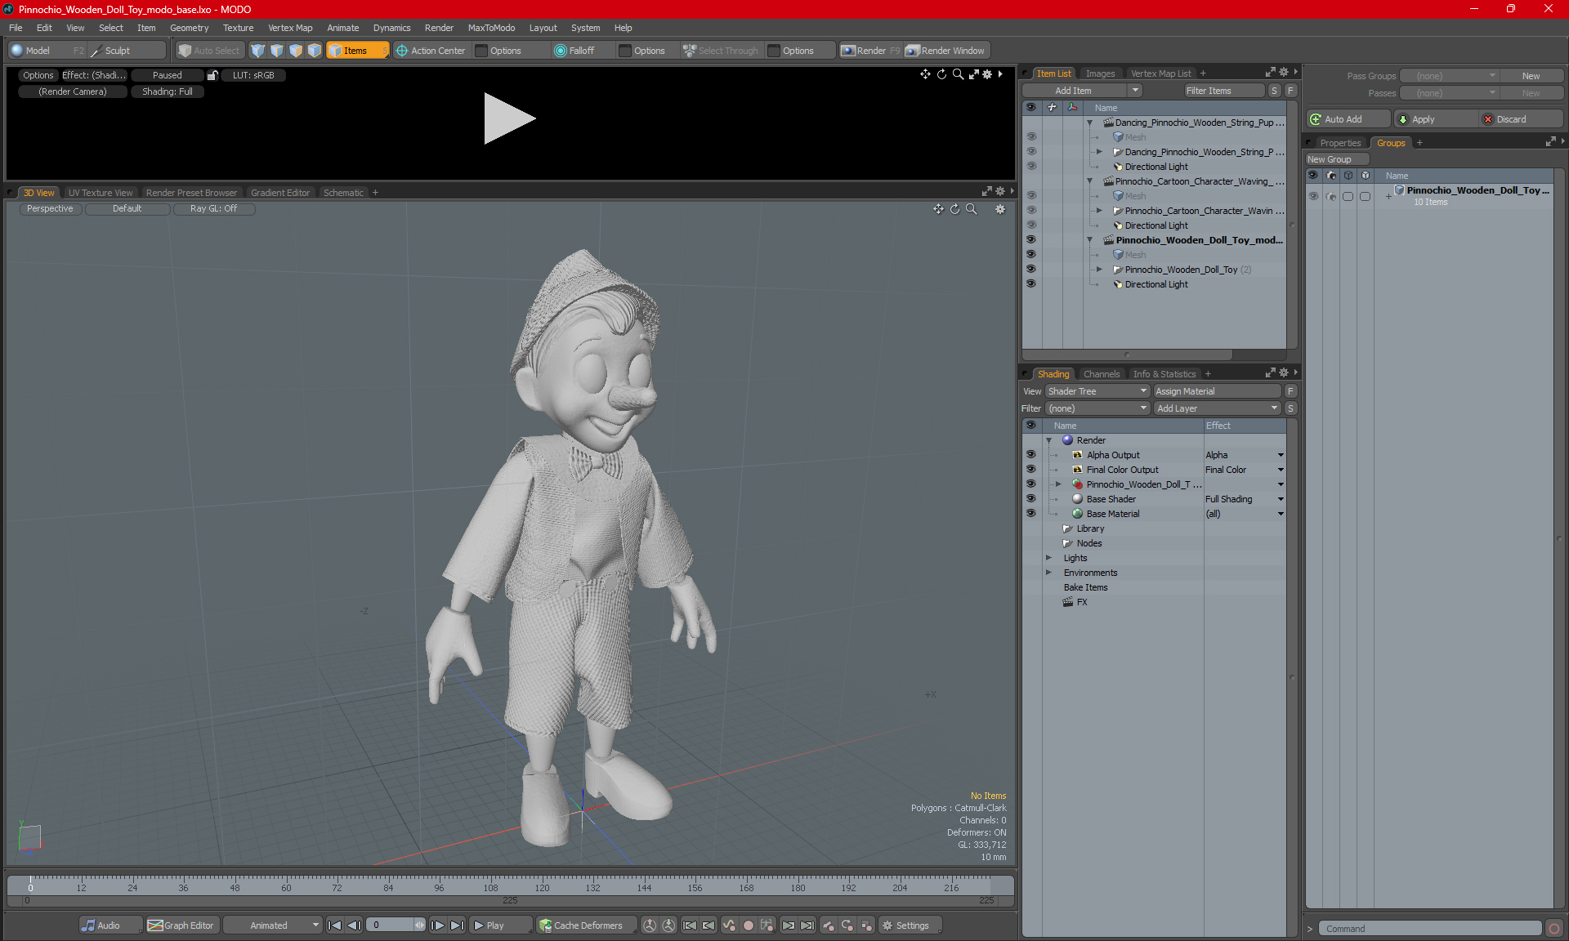Image resolution: width=1569 pixels, height=941 pixels.
Task: Switch to Channels tab
Action: click(x=1102, y=374)
